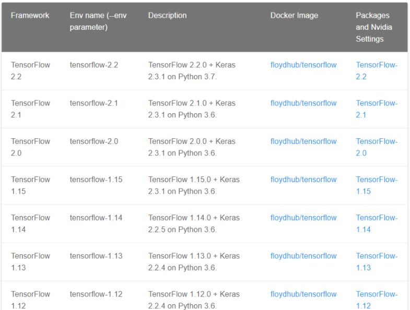Open floydhub/tensorflow link in TensorFlow 1.12 row
The height and width of the screenshot is (310, 410).
303,294
